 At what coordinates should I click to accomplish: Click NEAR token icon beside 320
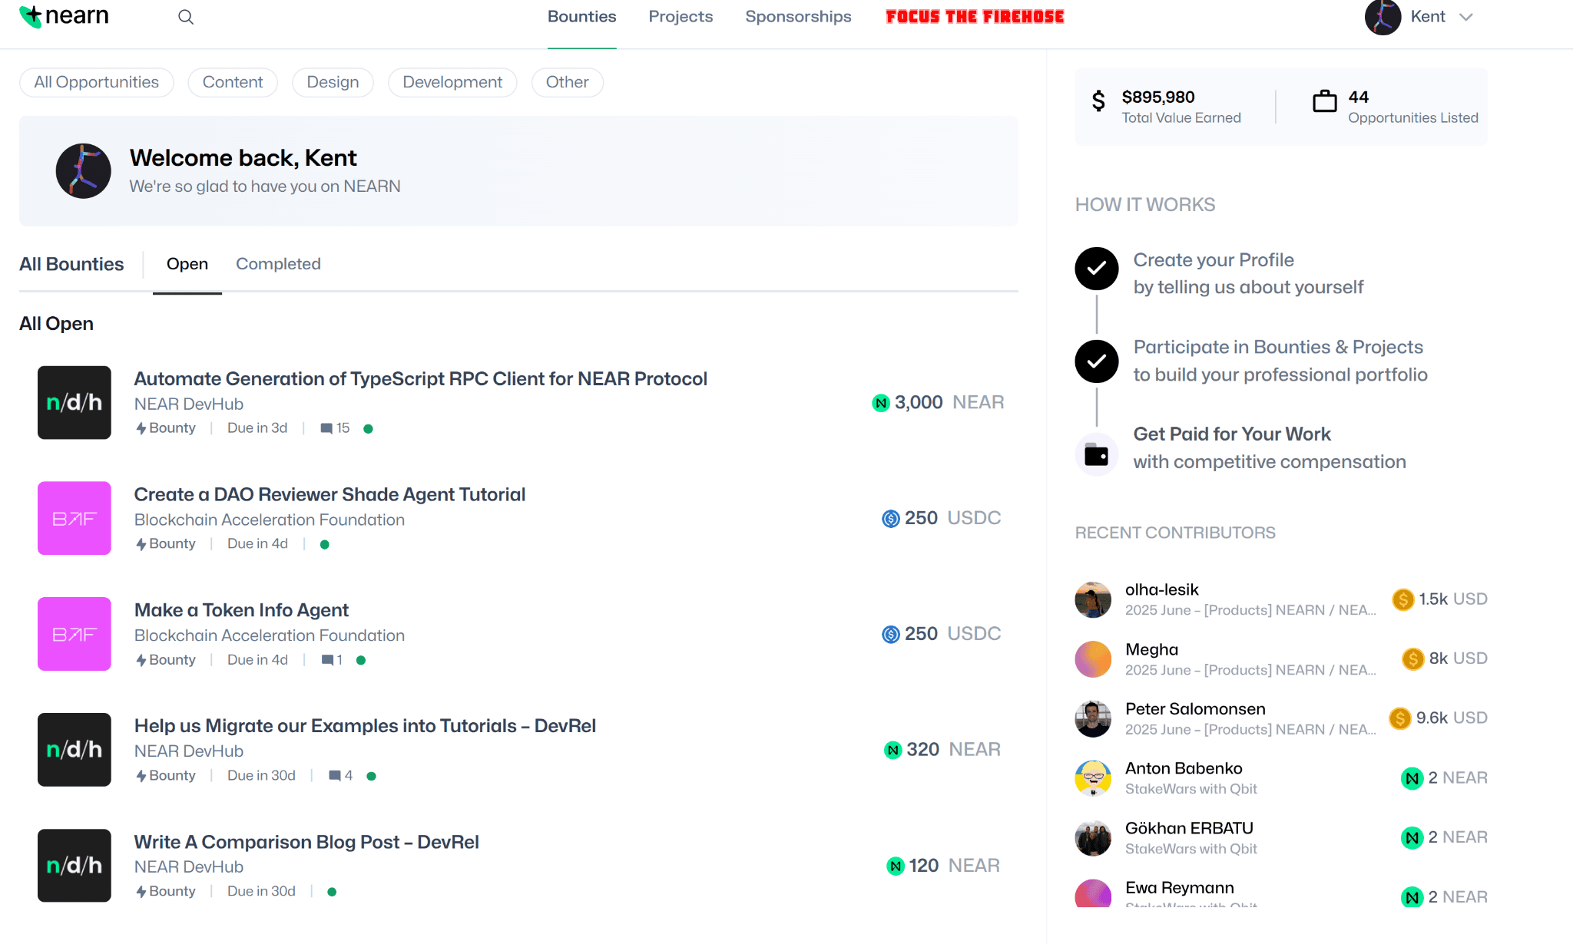tap(892, 750)
